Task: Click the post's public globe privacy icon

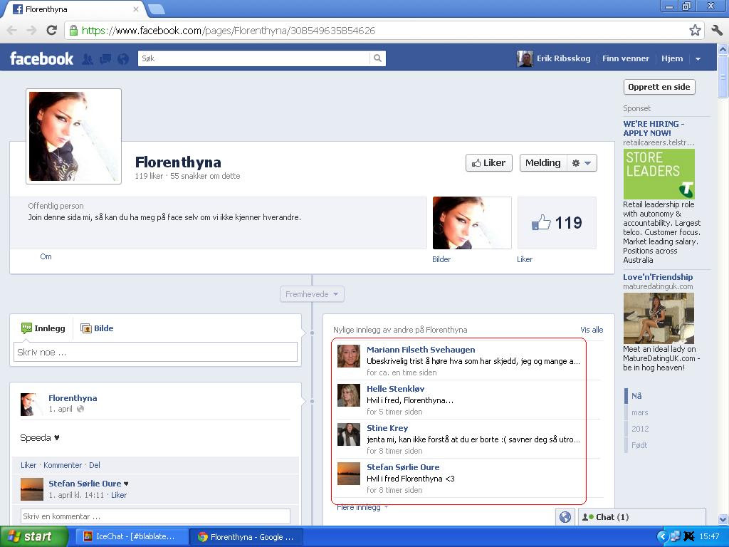Action: 80,409
